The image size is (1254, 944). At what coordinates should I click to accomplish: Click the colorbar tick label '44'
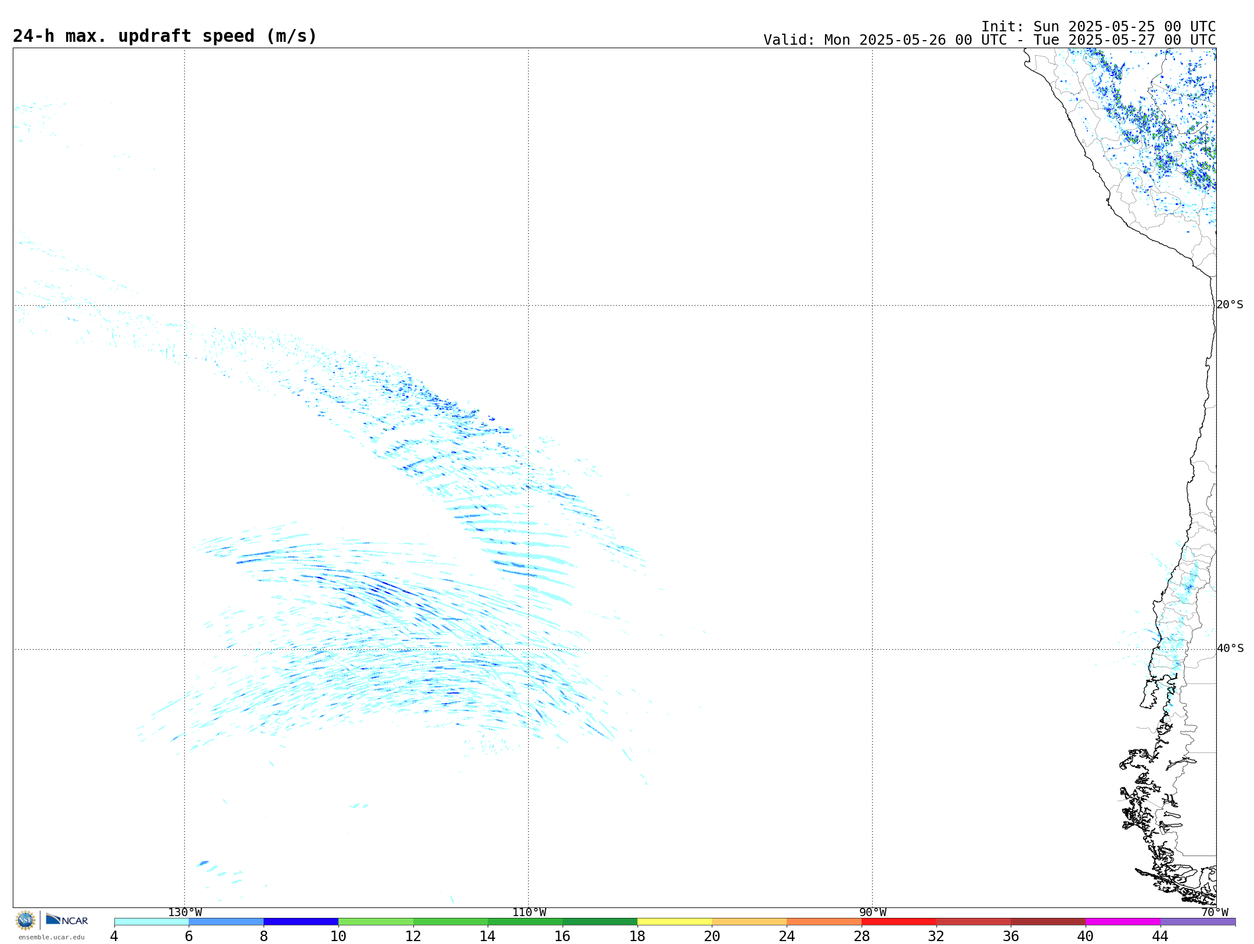point(1161,936)
